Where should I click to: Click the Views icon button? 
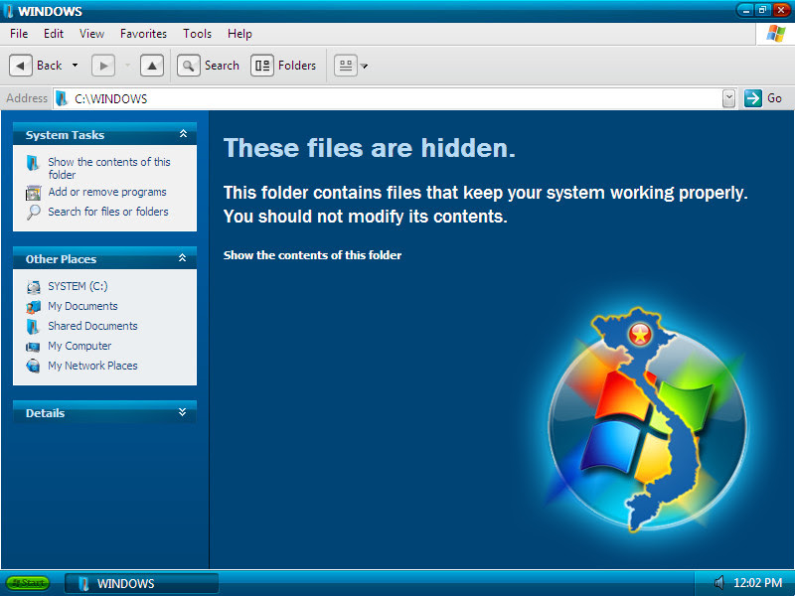(346, 66)
